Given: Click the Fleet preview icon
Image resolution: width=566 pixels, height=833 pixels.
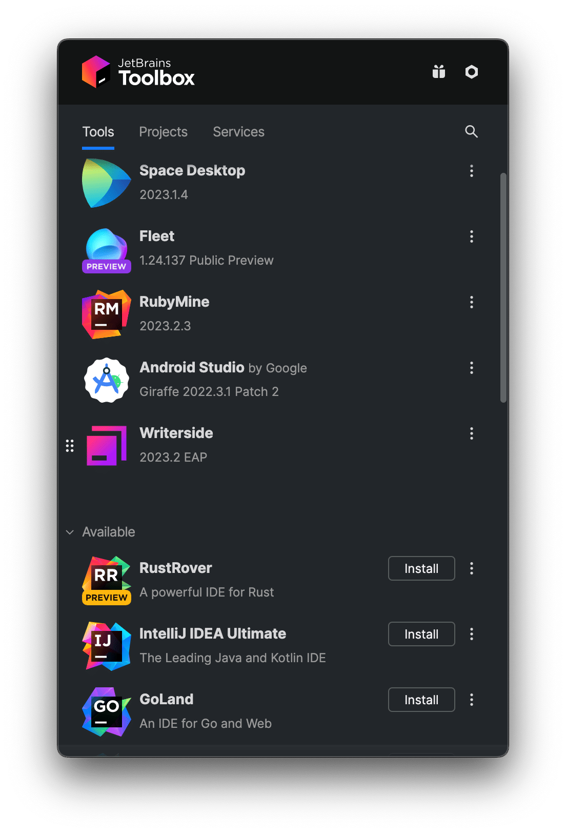Looking at the screenshot, I should 107,250.
